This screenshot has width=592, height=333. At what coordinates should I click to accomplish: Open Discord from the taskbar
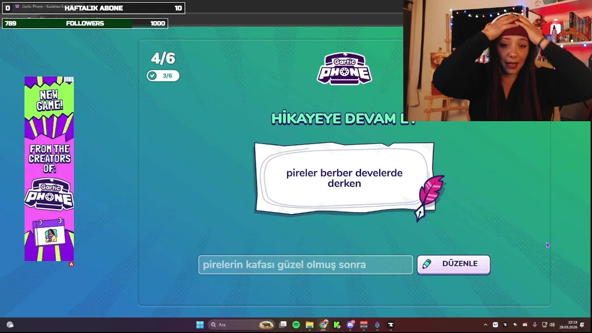tap(350, 325)
